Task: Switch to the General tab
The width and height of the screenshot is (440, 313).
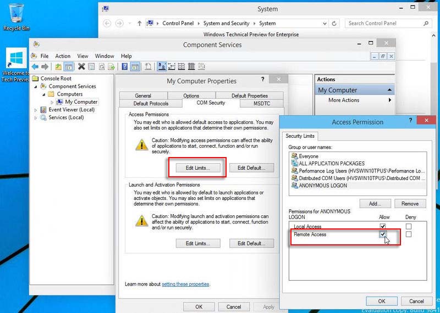Action: (143, 96)
